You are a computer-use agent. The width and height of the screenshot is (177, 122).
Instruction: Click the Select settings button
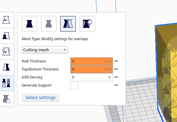(x=40, y=98)
